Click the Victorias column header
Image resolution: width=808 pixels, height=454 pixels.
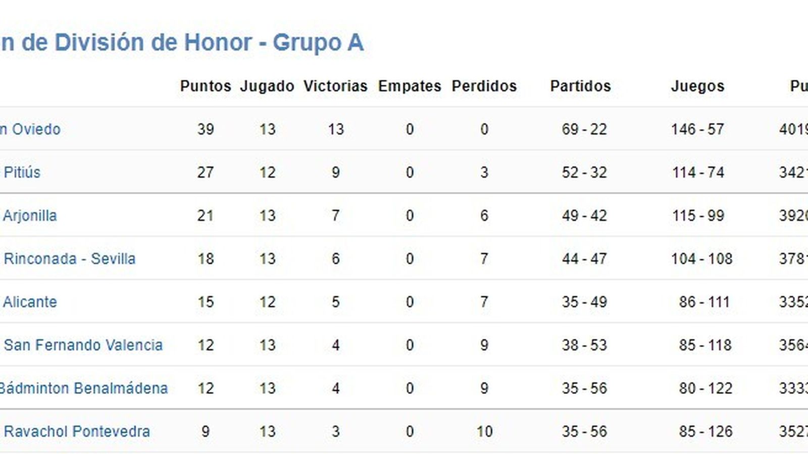335,86
